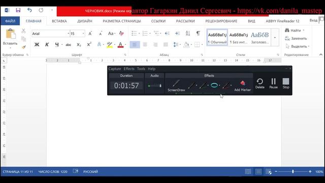Click Заменить to replace text

click(296, 39)
